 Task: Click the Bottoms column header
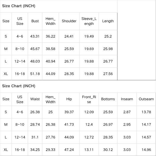(x=108, y=99)
